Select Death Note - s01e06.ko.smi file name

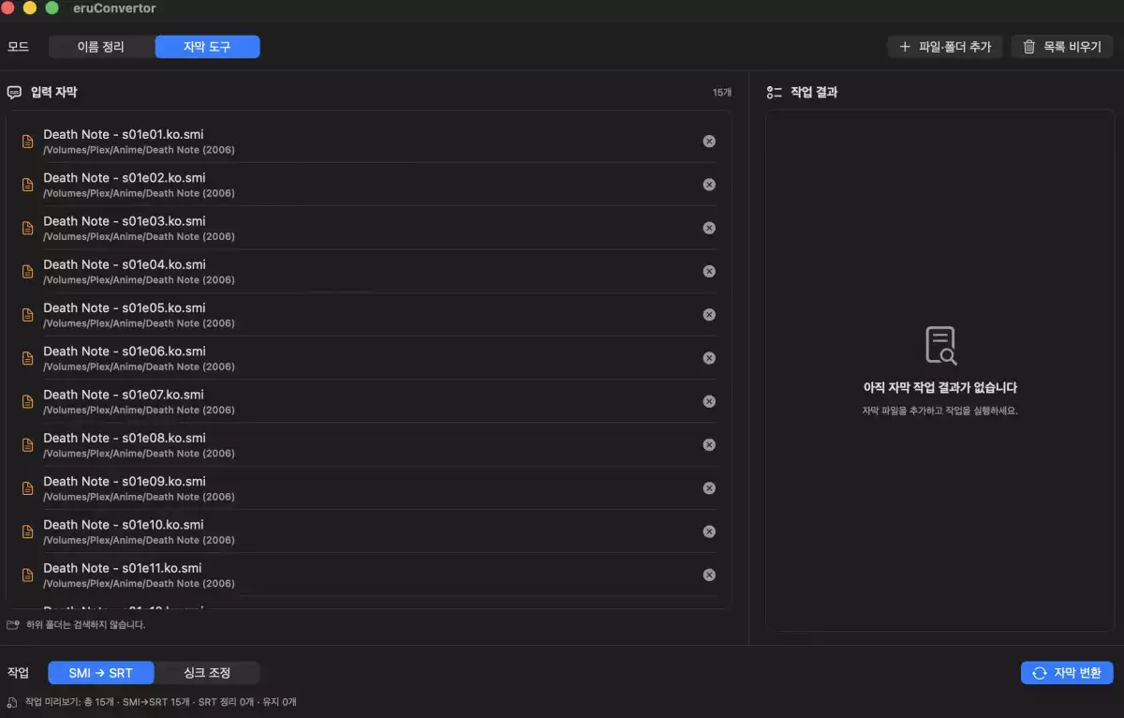pyautogui.click(x=125, y=352)
